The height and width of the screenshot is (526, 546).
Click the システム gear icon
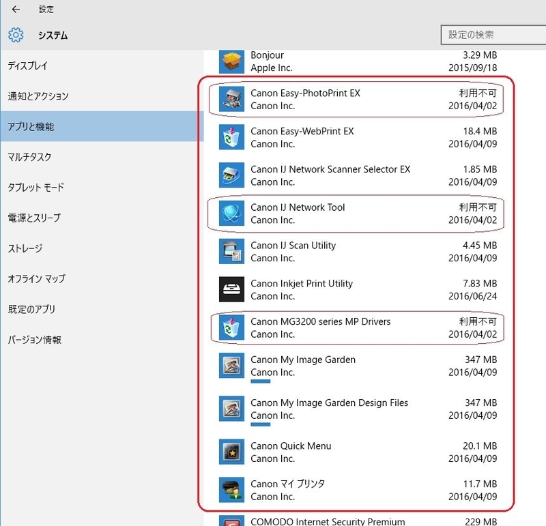(16, 35)
